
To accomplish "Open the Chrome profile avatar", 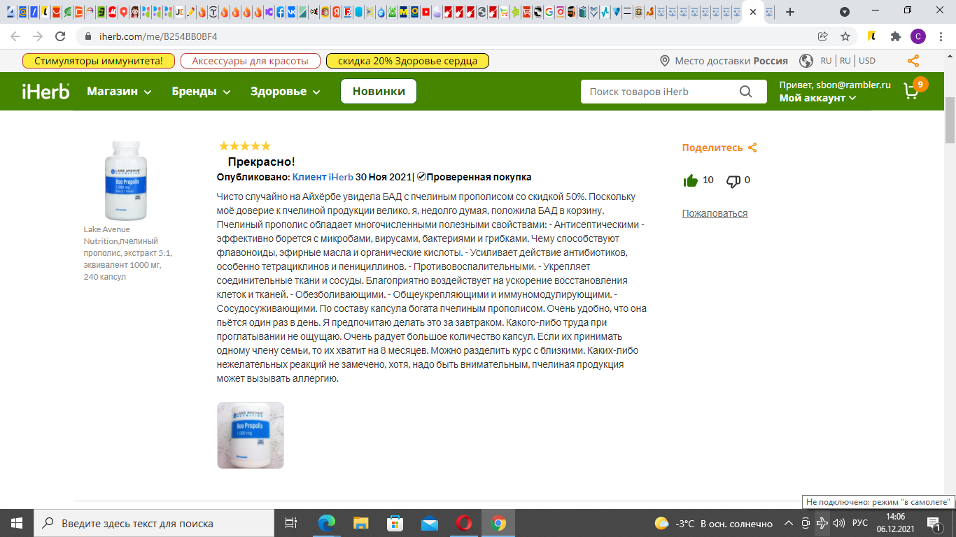I will pyautogui.click(x=918, y=36).
